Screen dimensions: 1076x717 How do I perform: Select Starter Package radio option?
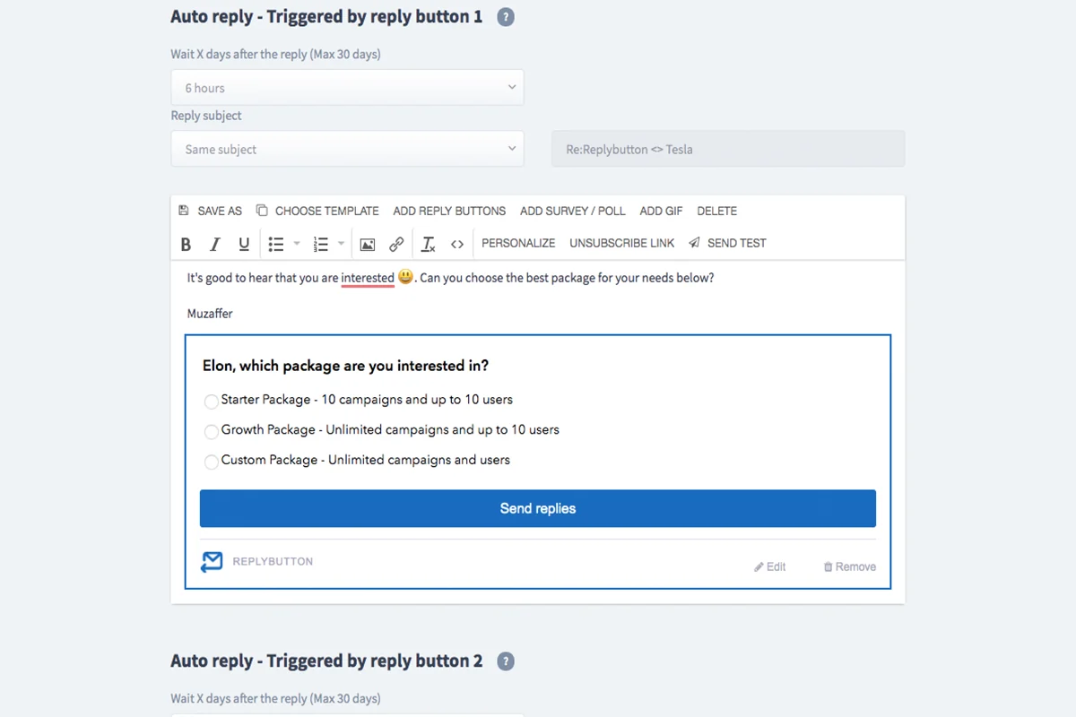(x=212, y=401)
